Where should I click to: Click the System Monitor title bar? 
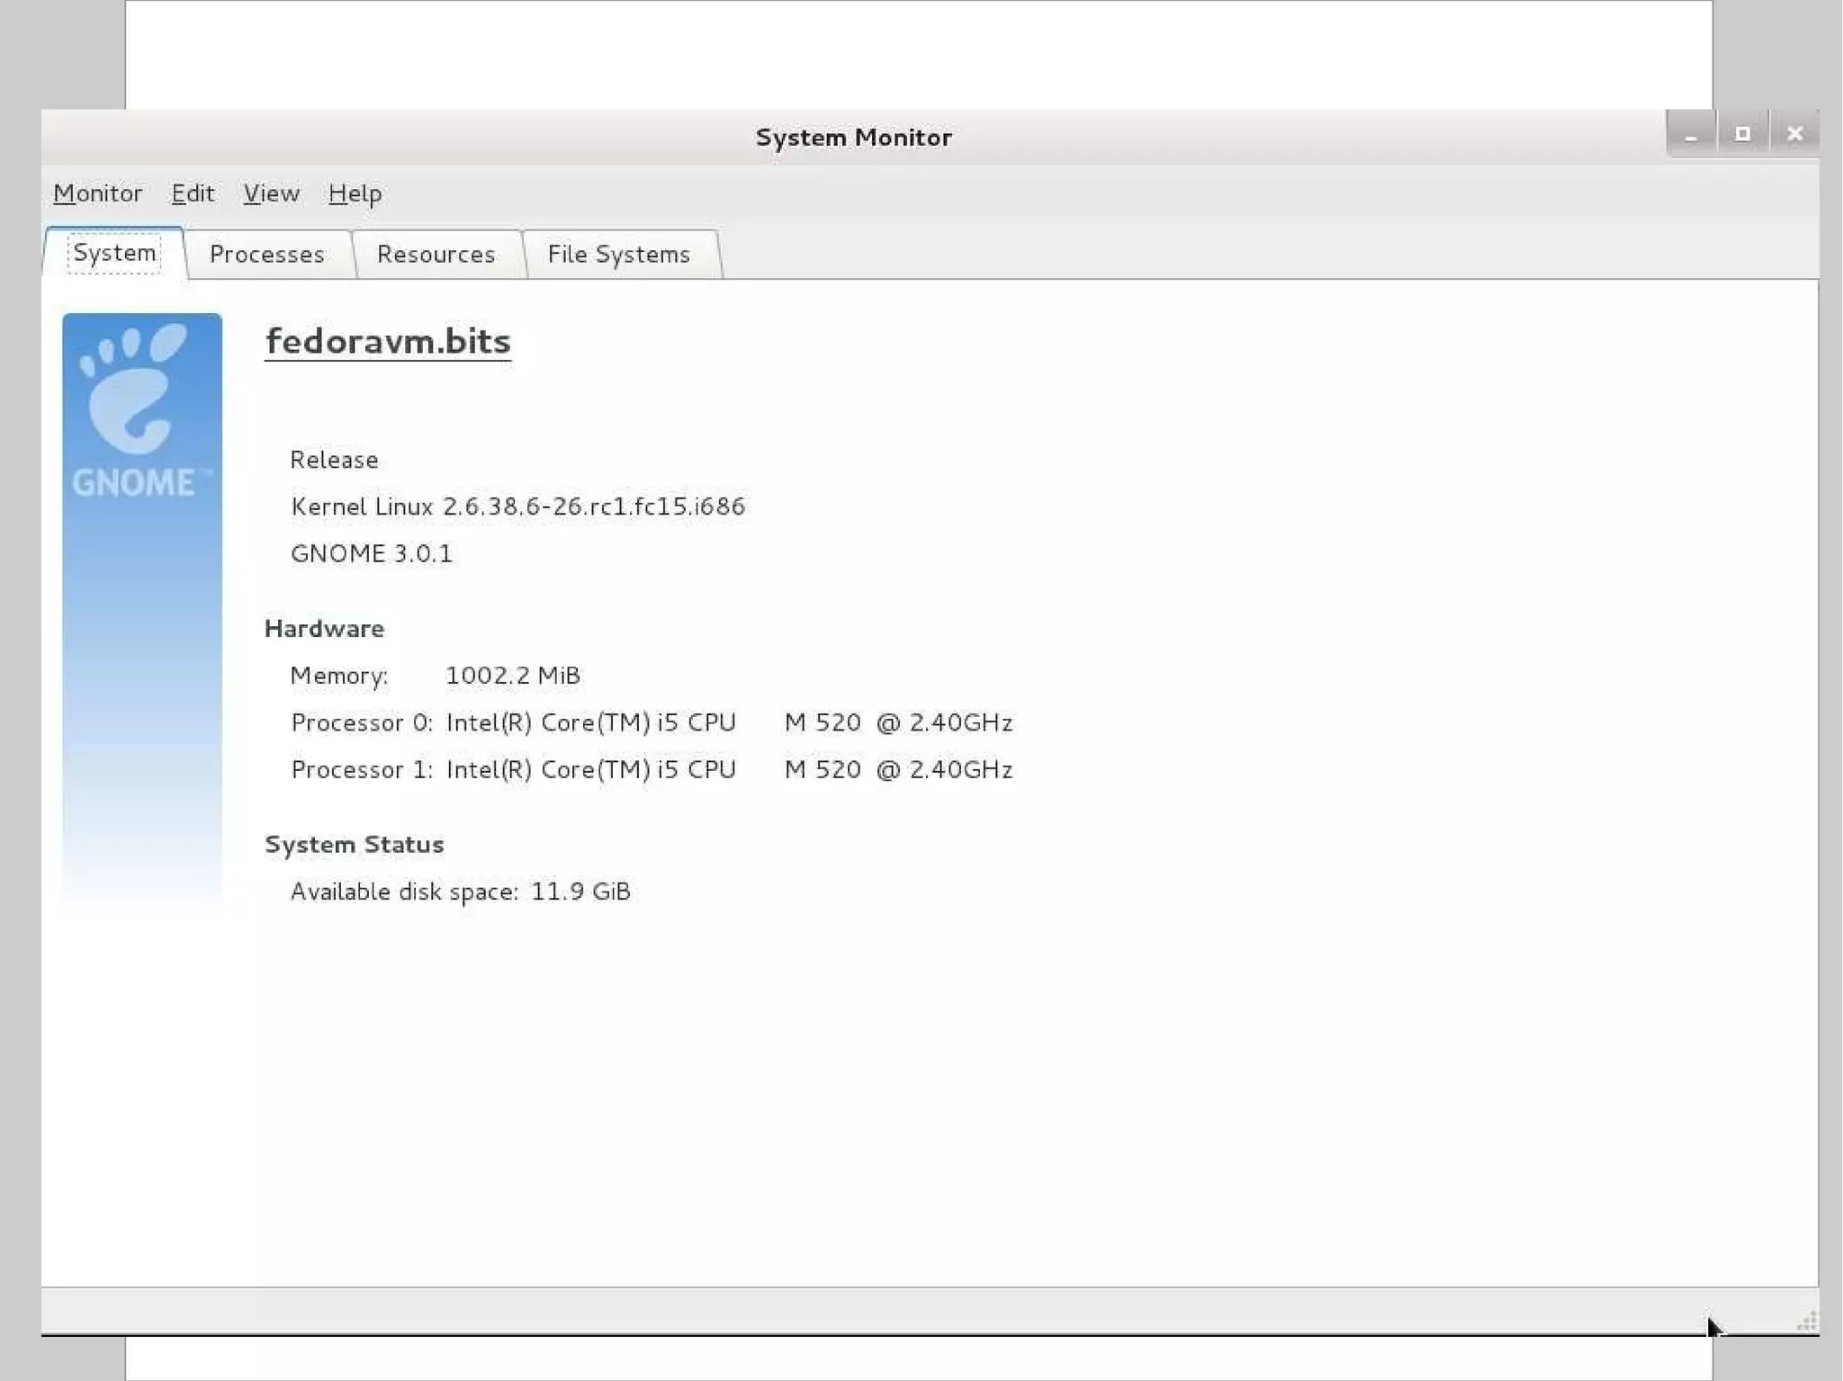(852, 138)
